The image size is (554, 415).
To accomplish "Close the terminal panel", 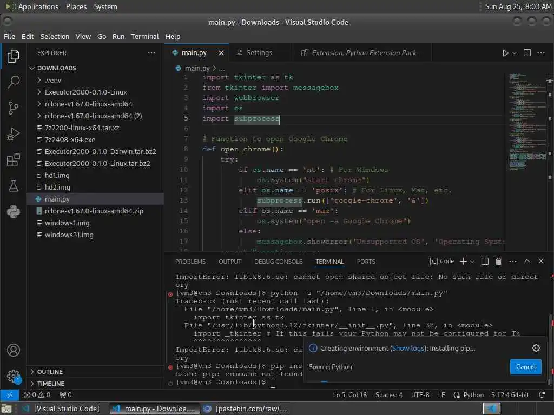I will [541, 261].
